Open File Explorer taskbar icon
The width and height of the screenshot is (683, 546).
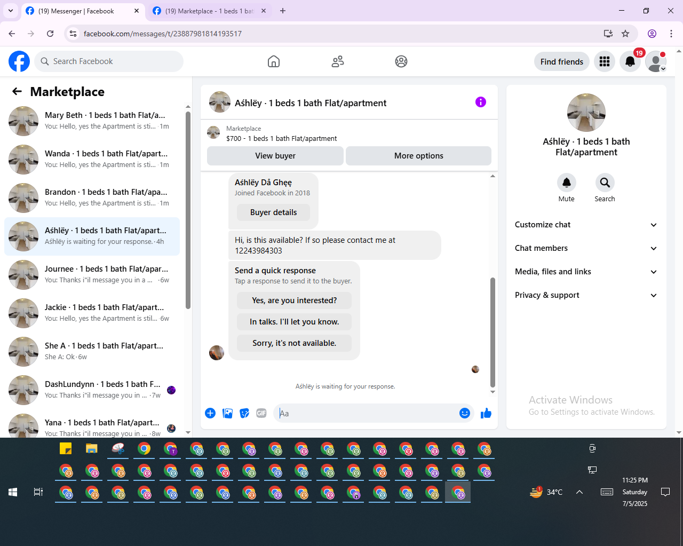point(92,448)
